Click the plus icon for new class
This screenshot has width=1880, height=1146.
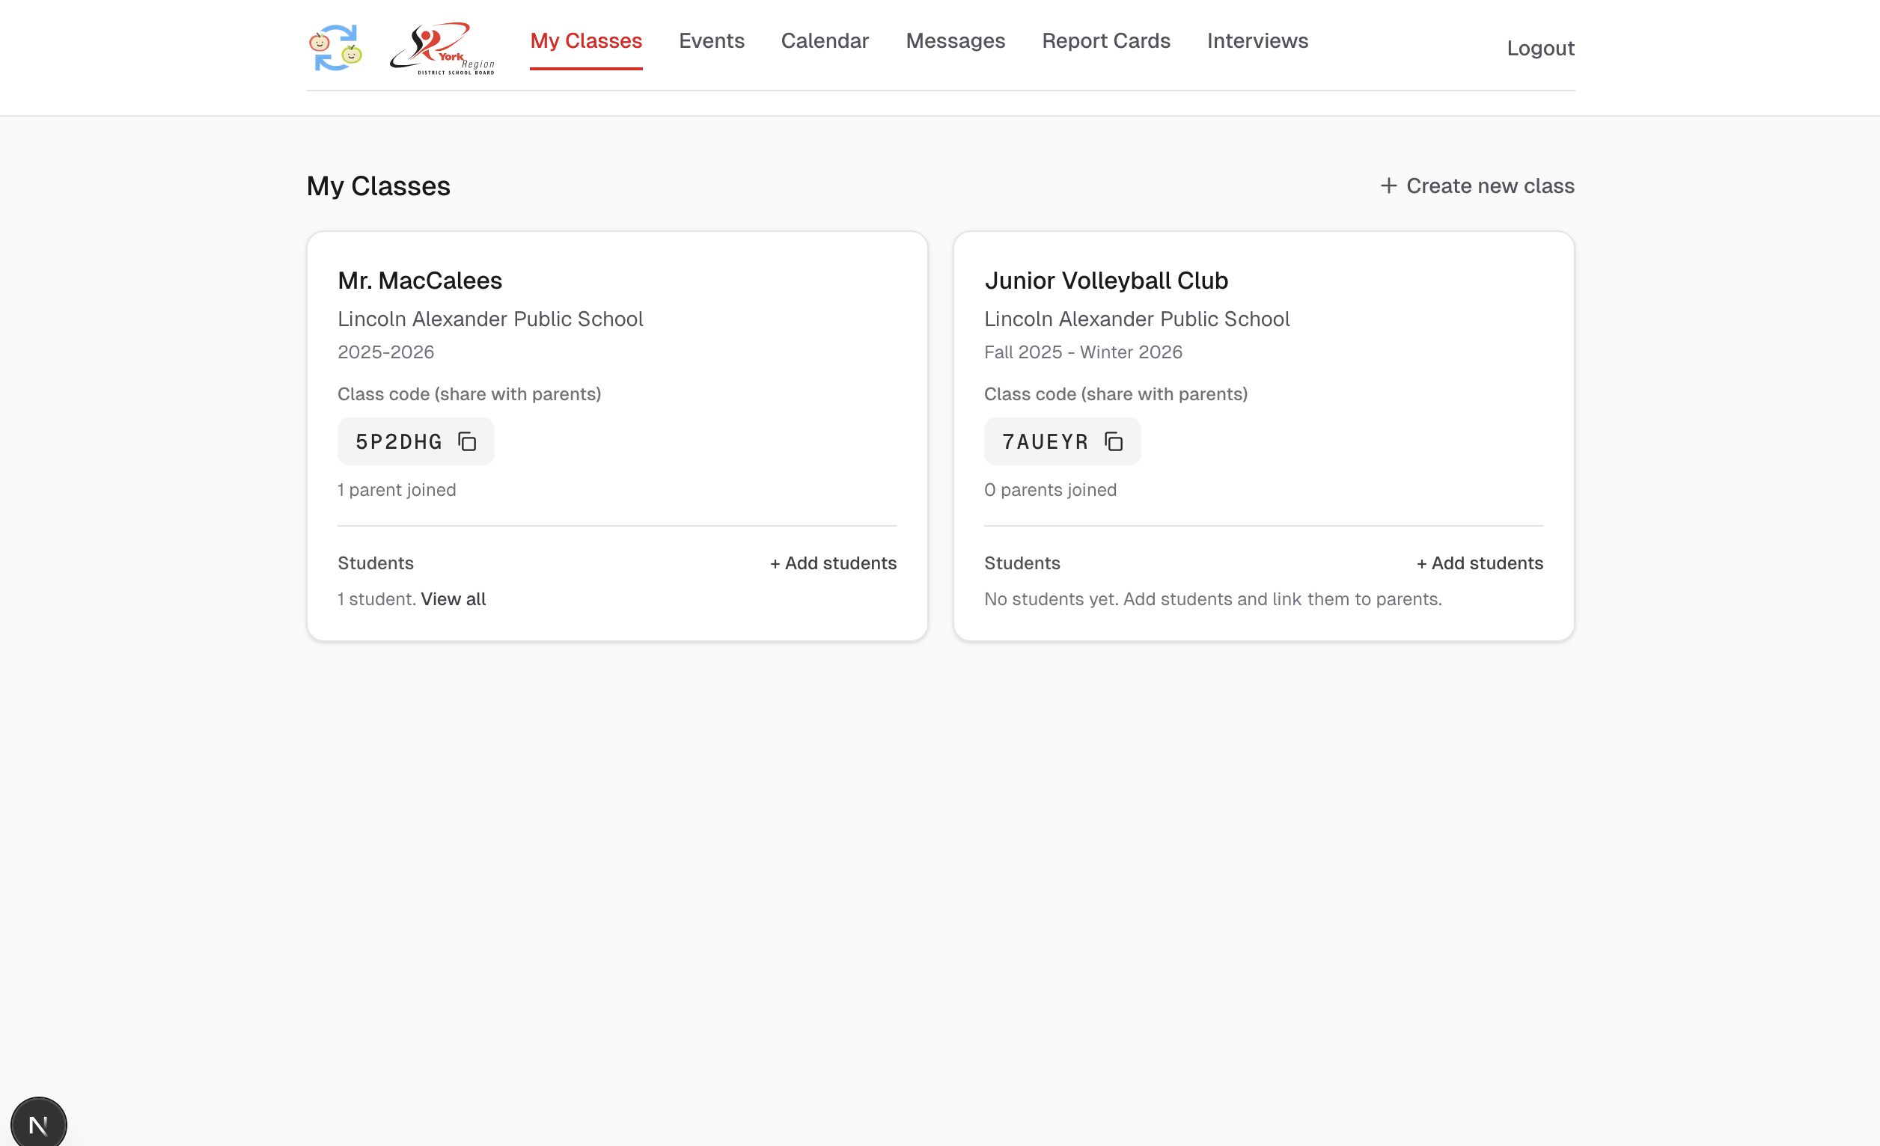1388,186
